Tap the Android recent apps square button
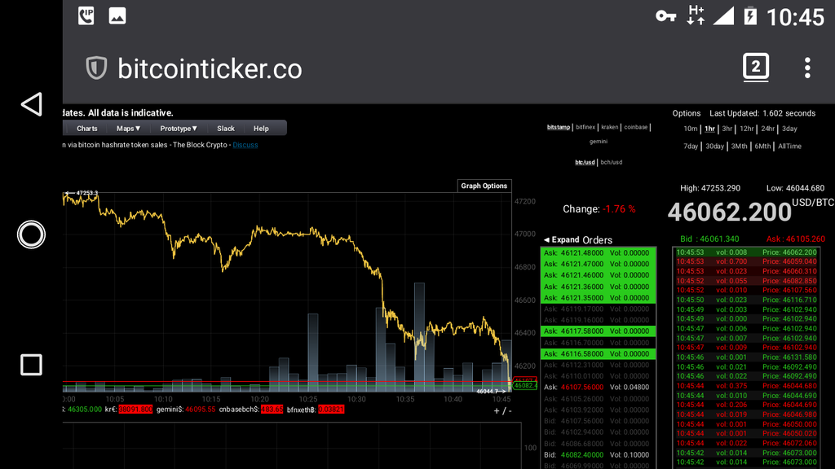This screenshot has width=835, height=469. point(31,365)
